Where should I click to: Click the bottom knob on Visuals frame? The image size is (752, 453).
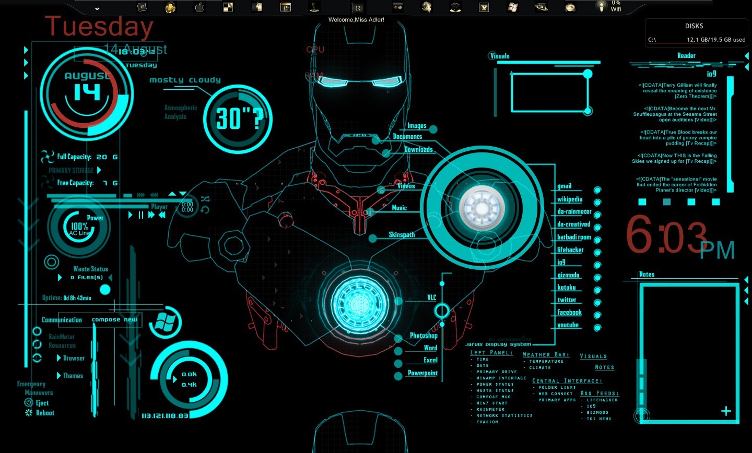click(588, 111)
